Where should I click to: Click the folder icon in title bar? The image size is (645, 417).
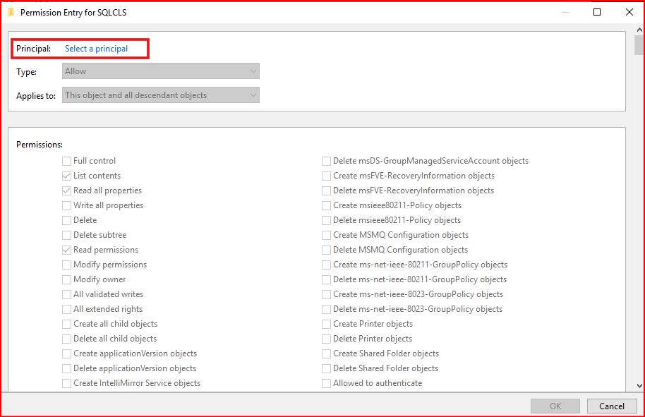coord(11,12)
